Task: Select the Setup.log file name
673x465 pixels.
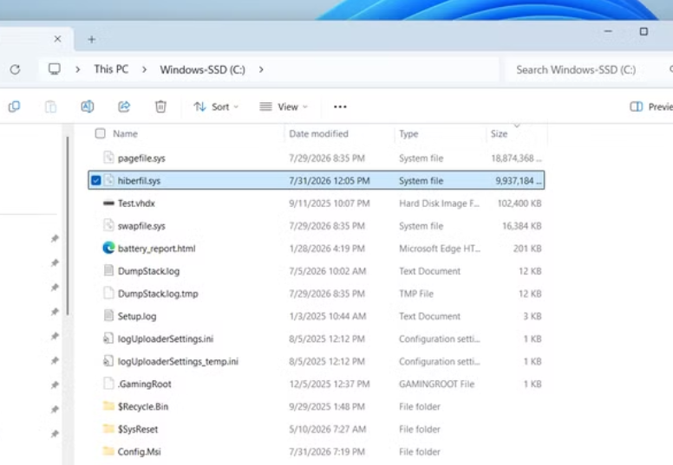Action: click(137, 316)
